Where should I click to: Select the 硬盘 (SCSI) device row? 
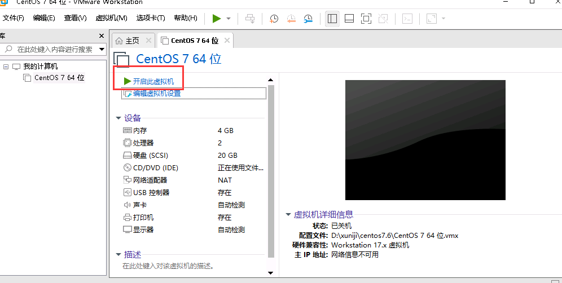[x=194, y=156]
